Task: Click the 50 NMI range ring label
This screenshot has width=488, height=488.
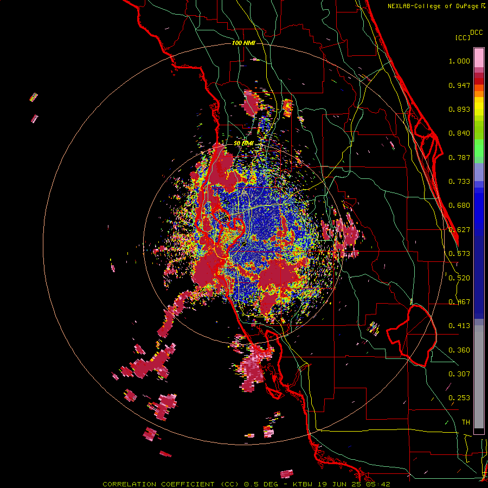Action: 243,144
